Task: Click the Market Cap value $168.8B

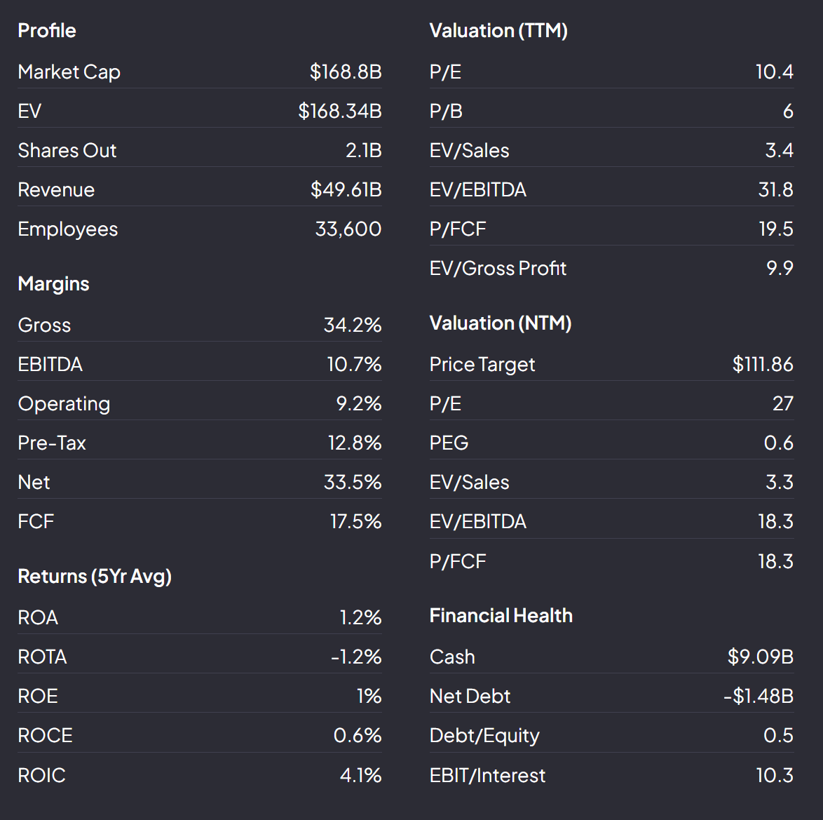Action: pyautogui.click(x=346, y=72)
